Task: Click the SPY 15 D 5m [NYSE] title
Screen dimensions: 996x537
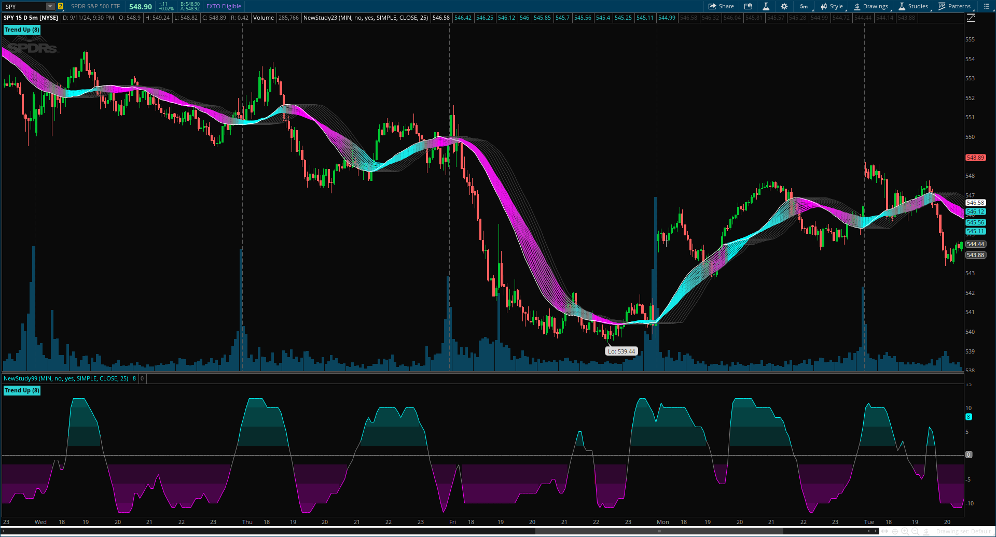Action: click(31, 18)
